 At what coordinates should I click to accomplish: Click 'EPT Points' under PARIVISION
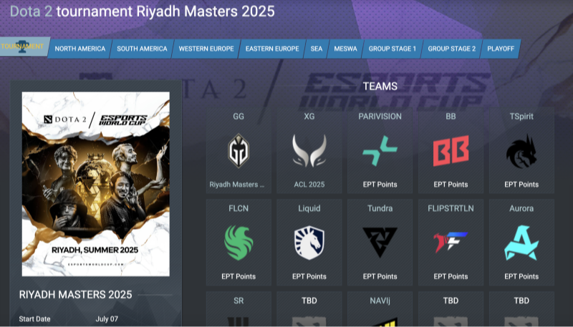380,185
